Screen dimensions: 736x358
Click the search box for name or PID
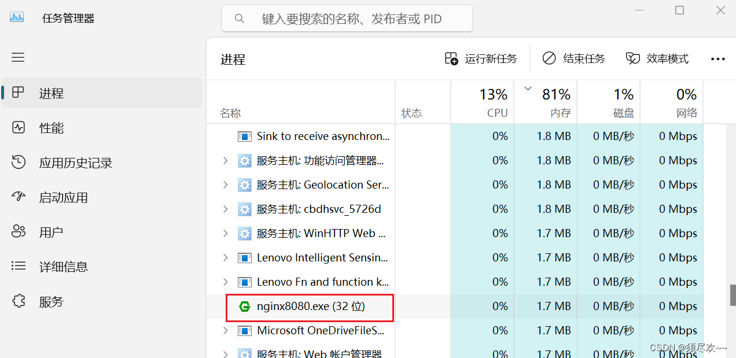click(347, 19)
